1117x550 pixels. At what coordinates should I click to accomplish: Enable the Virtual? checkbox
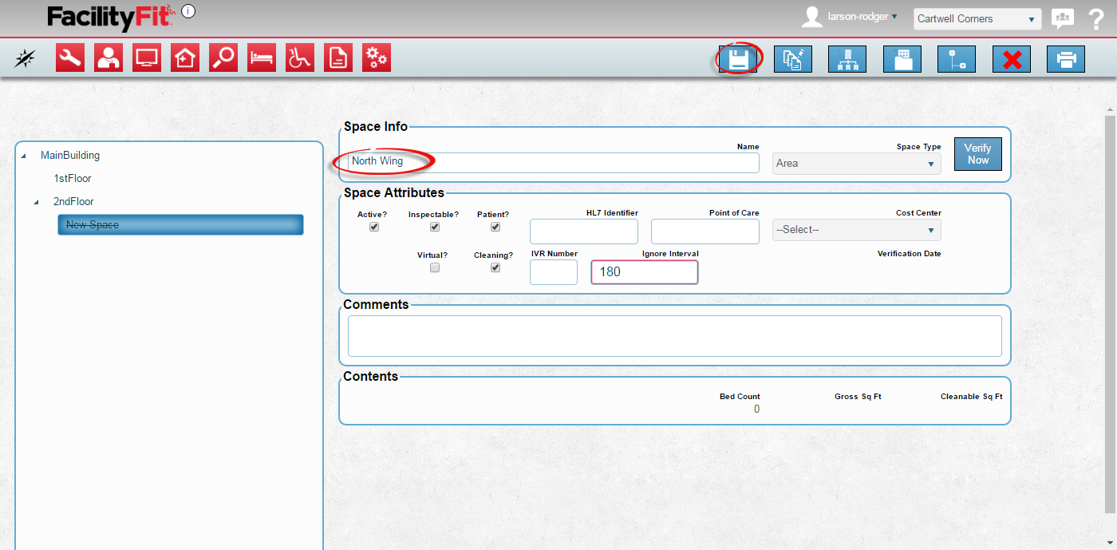[x=435, y=268]
